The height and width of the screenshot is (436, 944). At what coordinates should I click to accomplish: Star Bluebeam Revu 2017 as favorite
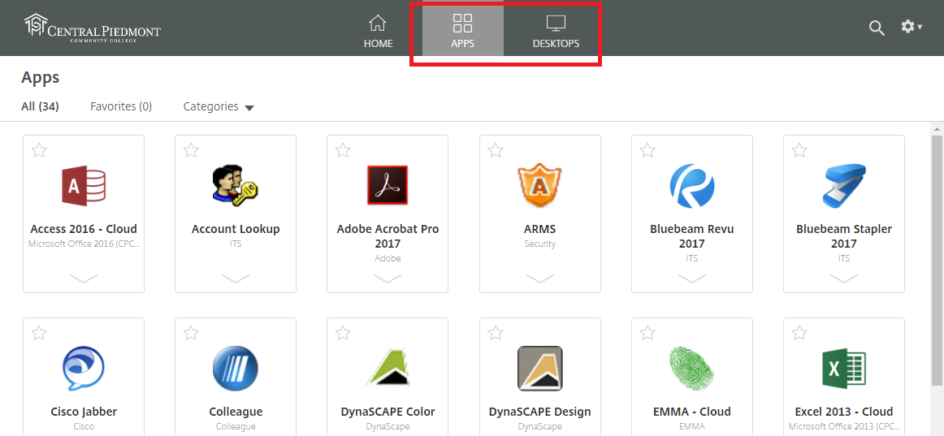647,150
